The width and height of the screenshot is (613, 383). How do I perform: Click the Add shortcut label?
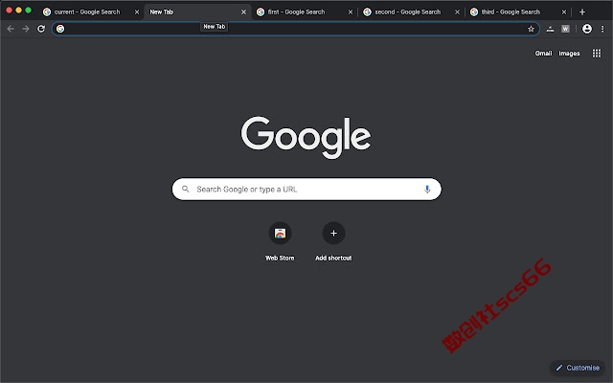[x=333, y=258]
